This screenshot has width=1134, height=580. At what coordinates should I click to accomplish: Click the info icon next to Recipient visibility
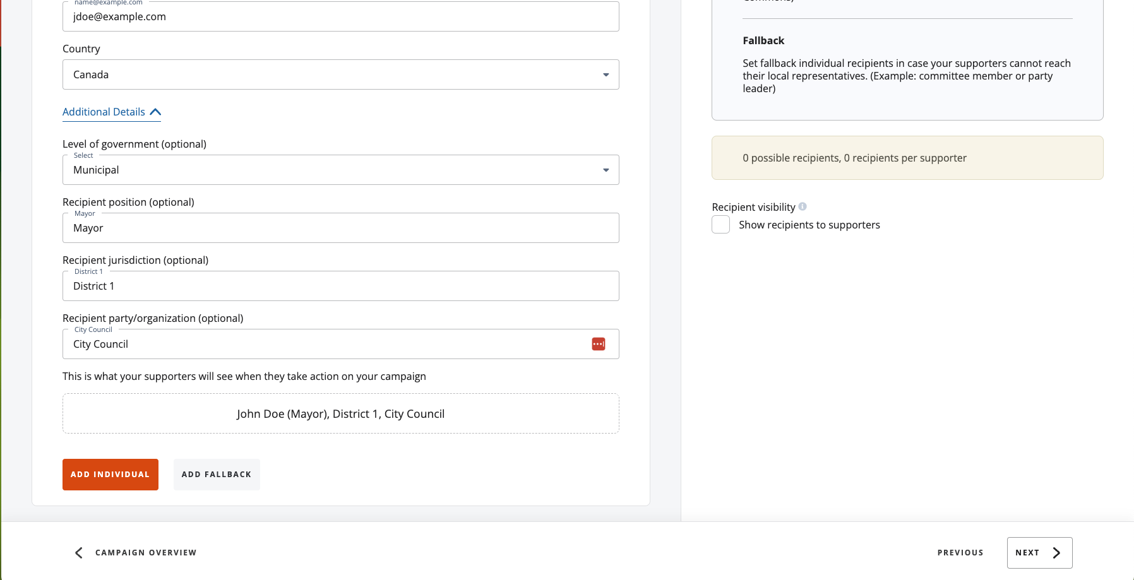click(803, 206)
